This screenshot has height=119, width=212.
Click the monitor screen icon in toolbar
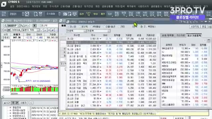click(x=75, y=14)
